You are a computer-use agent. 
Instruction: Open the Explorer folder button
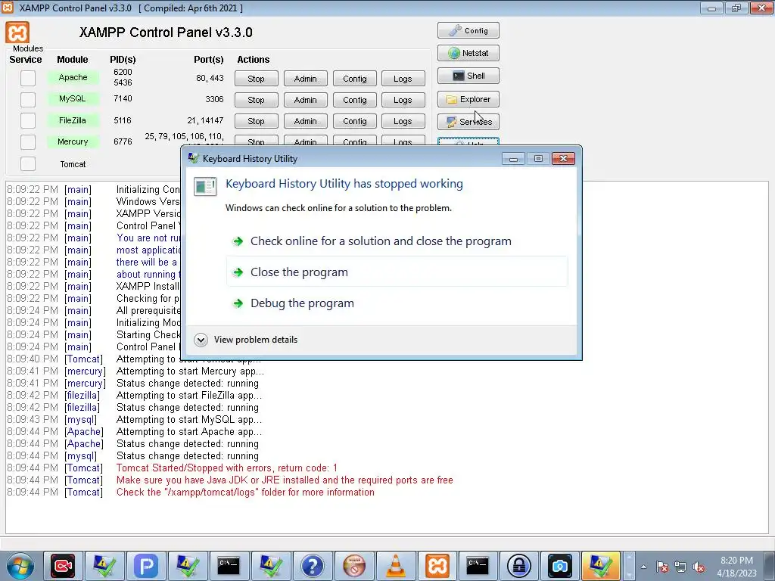point(468,99)
